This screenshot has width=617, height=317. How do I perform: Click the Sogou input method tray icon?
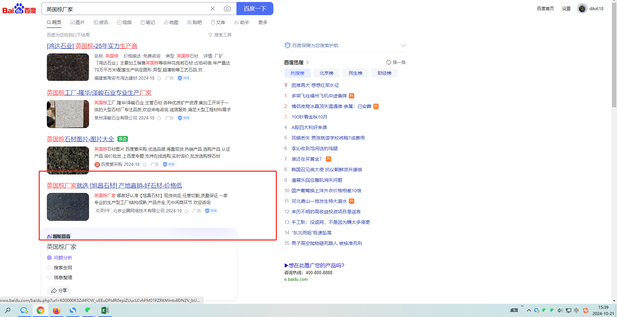pyautogui.click(x=586, y=310)
